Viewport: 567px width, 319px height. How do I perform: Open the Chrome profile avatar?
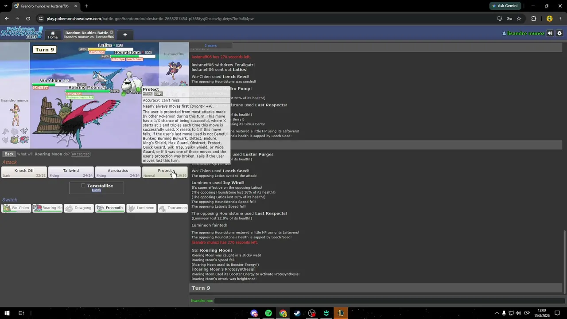click(550, 19)
